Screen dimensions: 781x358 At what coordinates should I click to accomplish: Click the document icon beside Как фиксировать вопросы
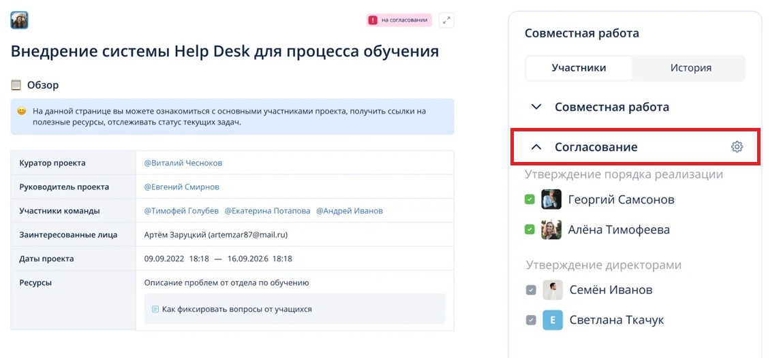tap(155, 309)
